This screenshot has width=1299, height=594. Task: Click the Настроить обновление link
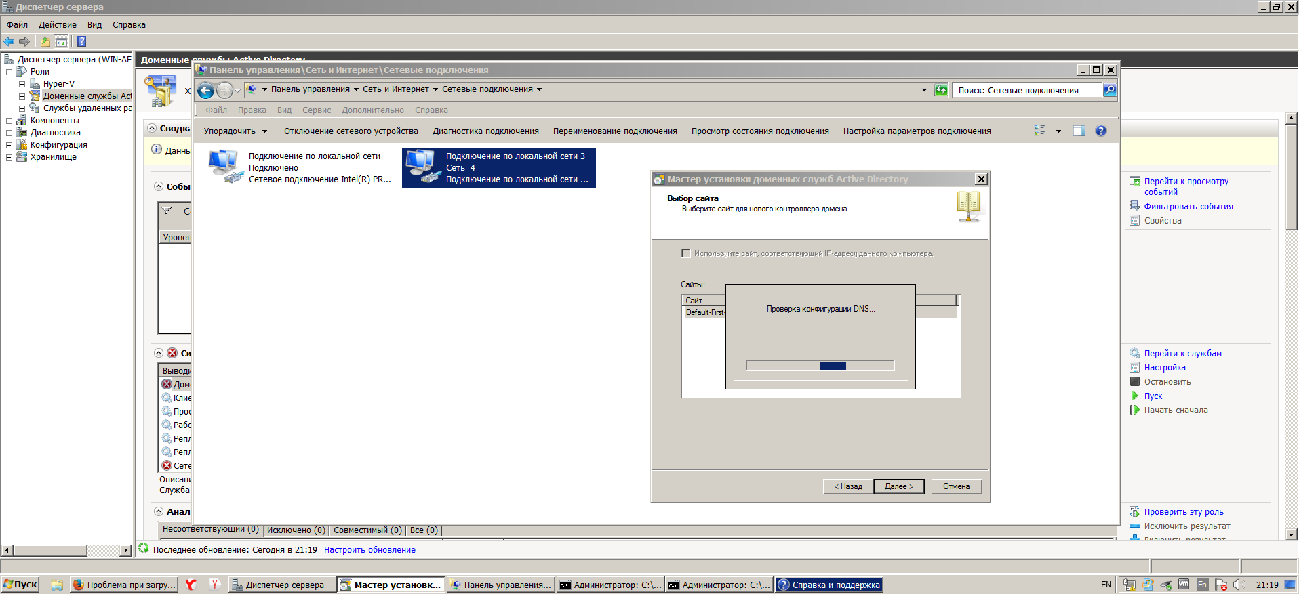[369, 550]
